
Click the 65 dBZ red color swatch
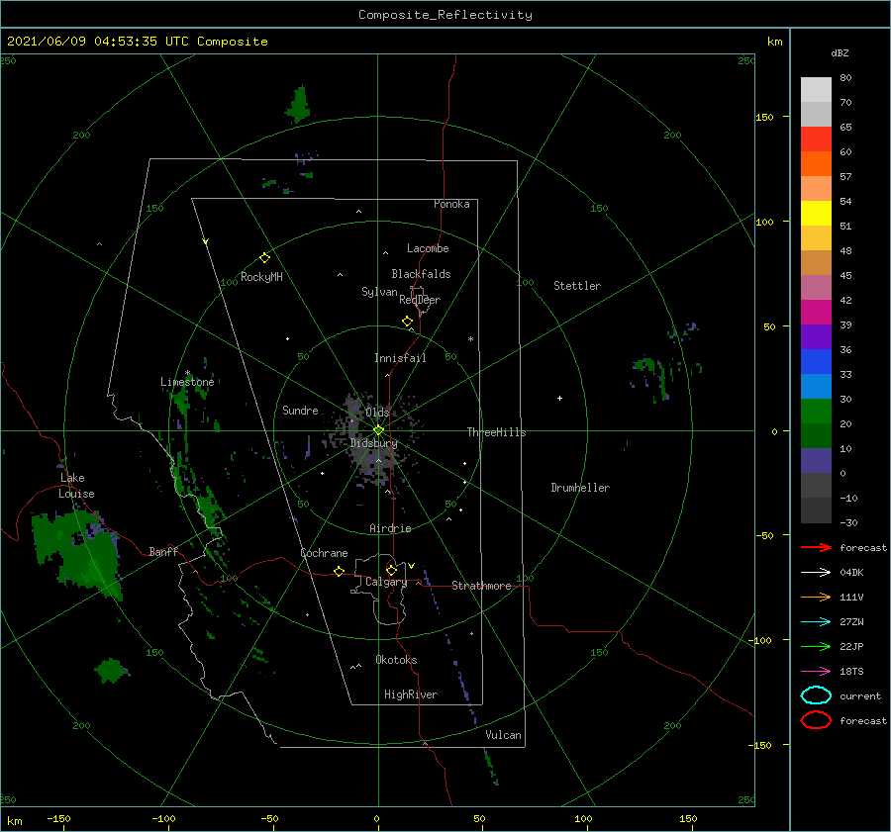click(x=816, y=139)
